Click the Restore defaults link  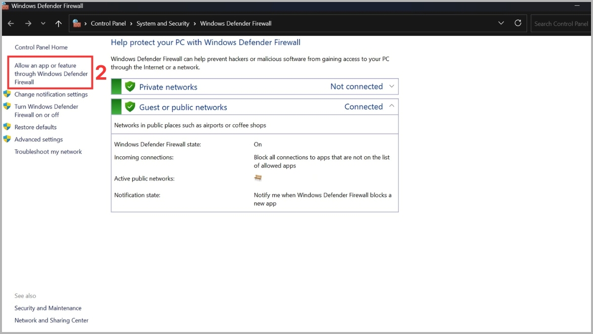coord(36,127)
